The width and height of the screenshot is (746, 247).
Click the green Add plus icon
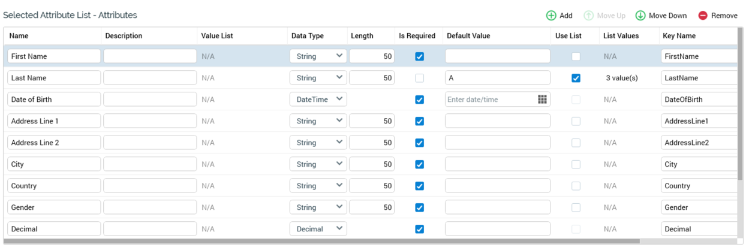(x=551, y=16)
